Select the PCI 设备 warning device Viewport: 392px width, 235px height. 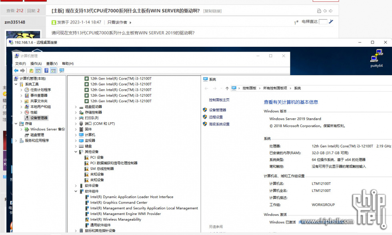[x=97, y=157]
